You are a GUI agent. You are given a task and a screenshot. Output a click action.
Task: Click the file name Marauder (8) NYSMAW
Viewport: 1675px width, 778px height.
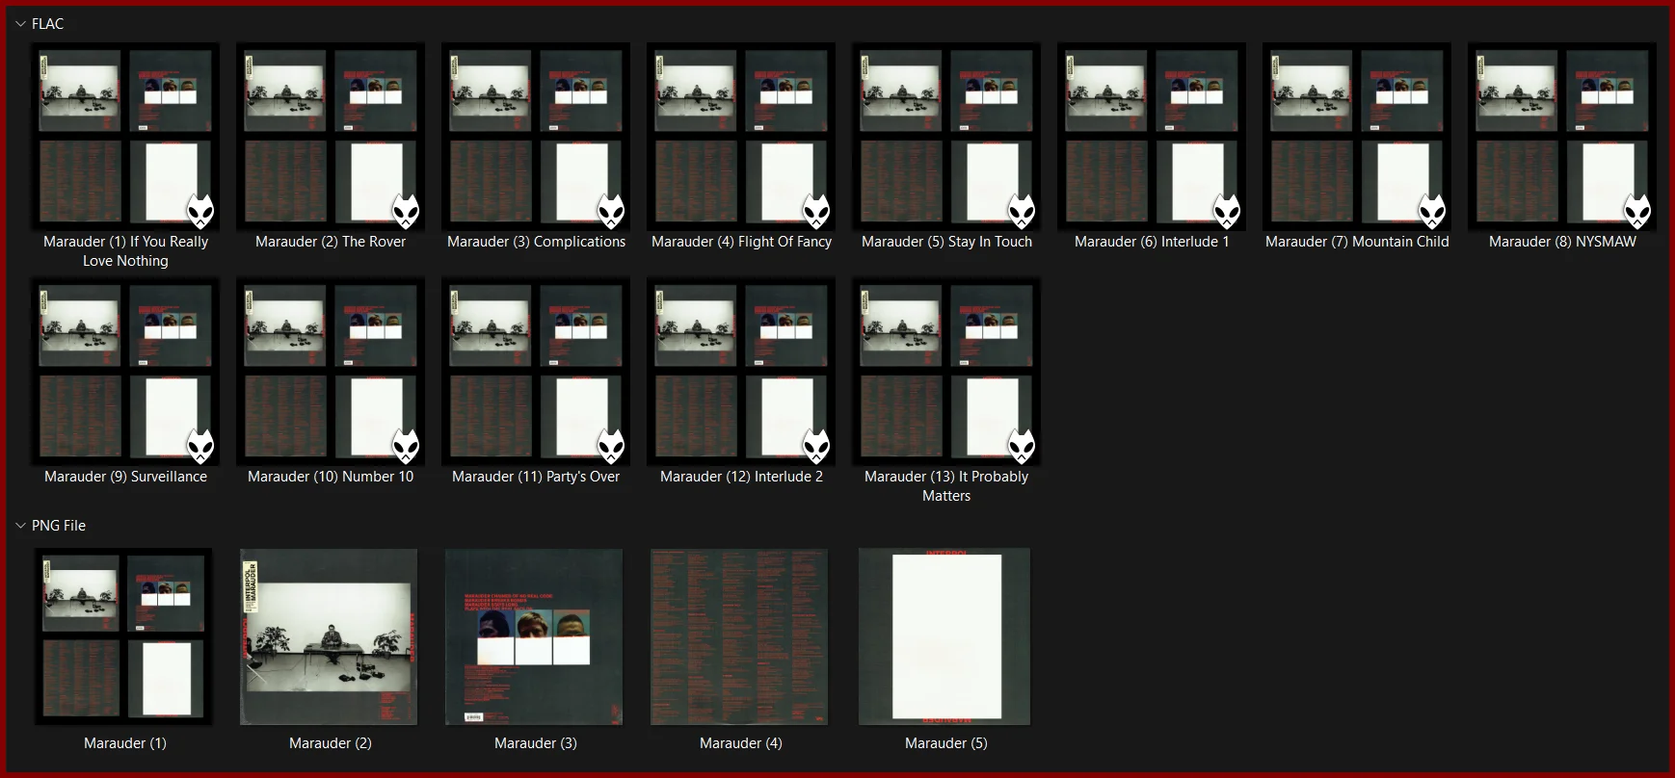click(1562, 242)
